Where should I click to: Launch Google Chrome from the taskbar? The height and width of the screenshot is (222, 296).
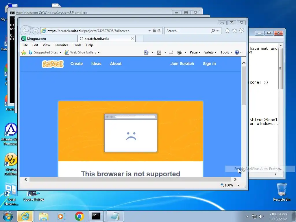[79, 216]
